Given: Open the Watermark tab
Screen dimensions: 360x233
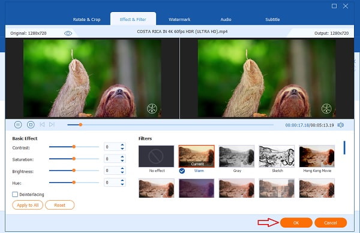Looking at the screenshot, I should coord(179,20).
